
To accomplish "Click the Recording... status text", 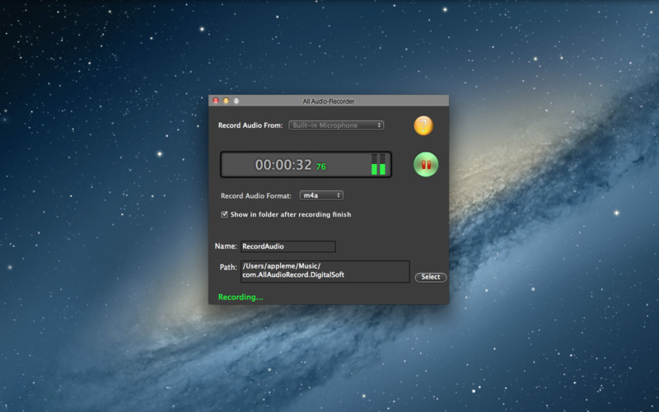I will [x=241, y=297].
